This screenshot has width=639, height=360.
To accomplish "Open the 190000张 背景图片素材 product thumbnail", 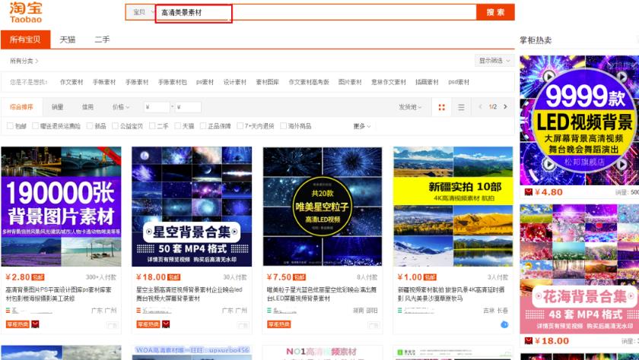I will click(62, 206).
